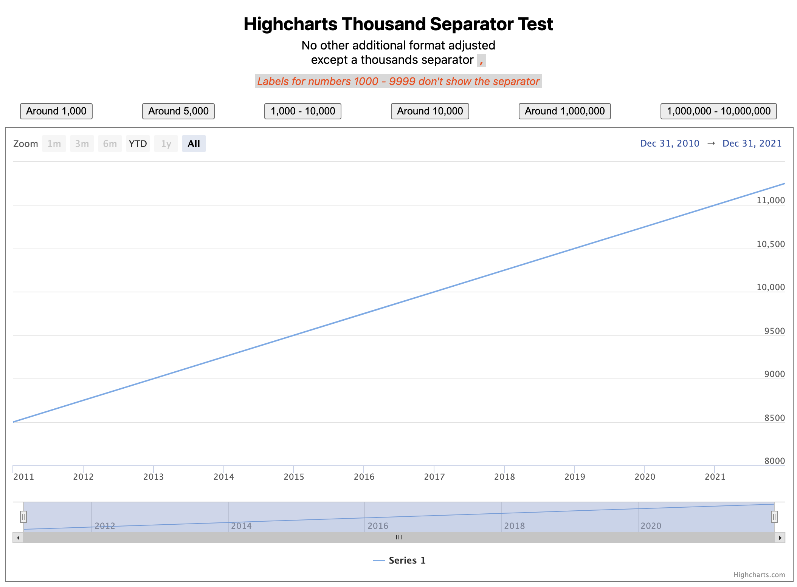Open the Dec 31, 2010 start date field
This screenshot has height=587, width=797.
[x=670, y=143]
